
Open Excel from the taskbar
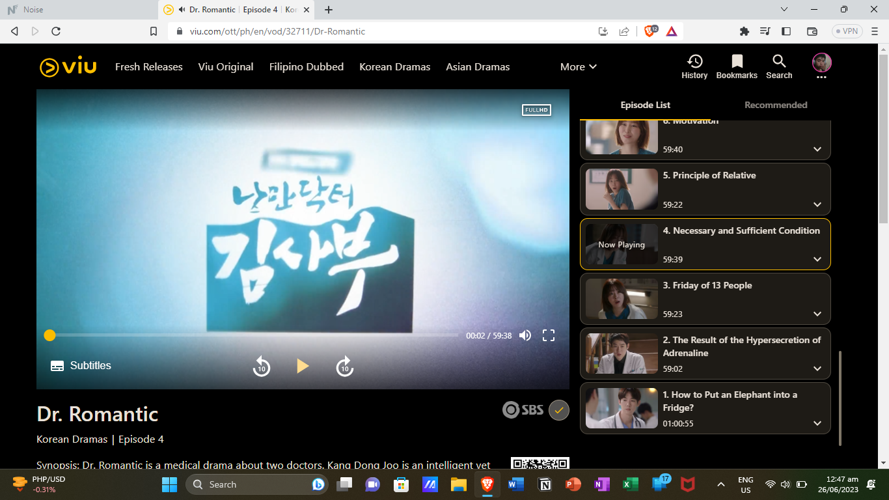tap(631, 484)
